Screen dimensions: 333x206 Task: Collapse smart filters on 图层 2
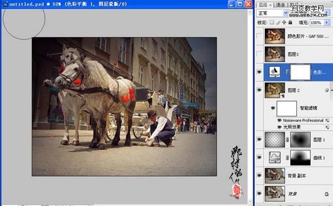[327, 90]
